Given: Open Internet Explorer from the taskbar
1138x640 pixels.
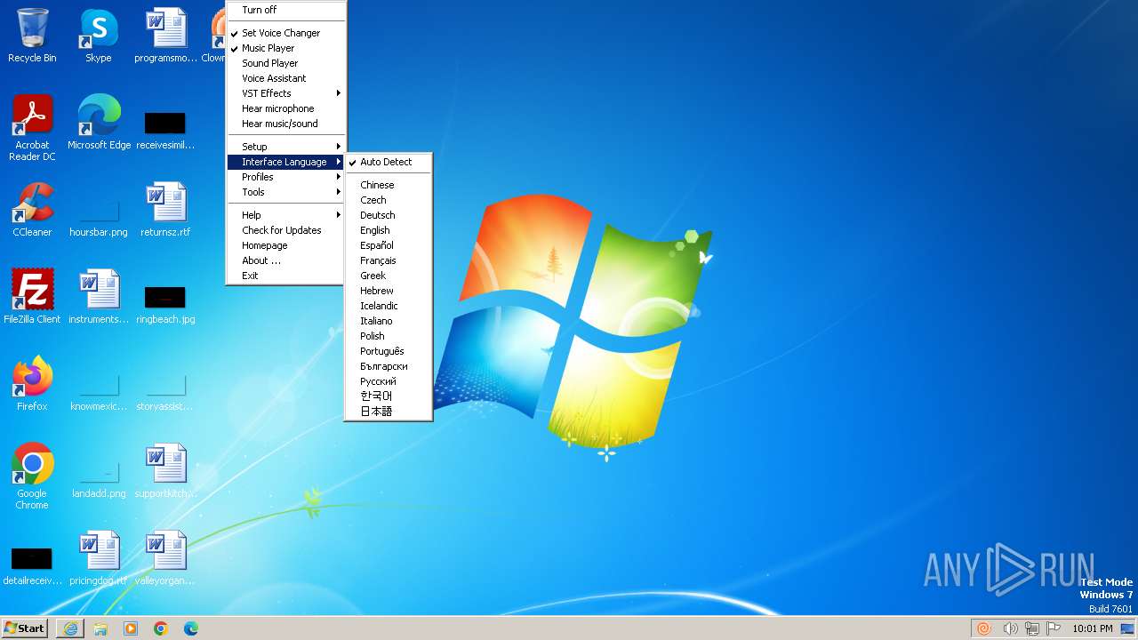Looking at the screenshot, I should (70, 628).
